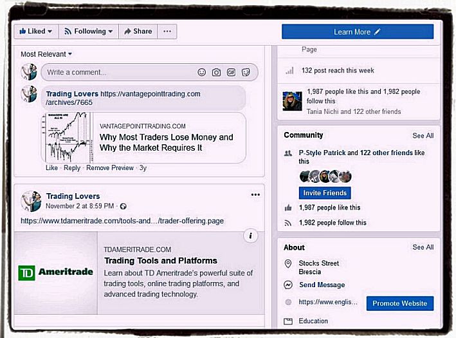Screen dimensions: 456x338
Task: Open the https://www.englis... website link
Action: (328, 302)
